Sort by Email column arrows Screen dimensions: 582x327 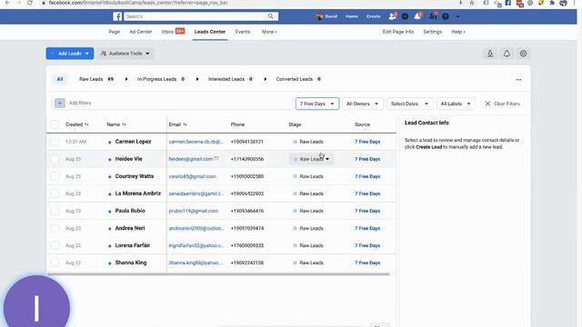pyautogui.click(x=185, y=124)
